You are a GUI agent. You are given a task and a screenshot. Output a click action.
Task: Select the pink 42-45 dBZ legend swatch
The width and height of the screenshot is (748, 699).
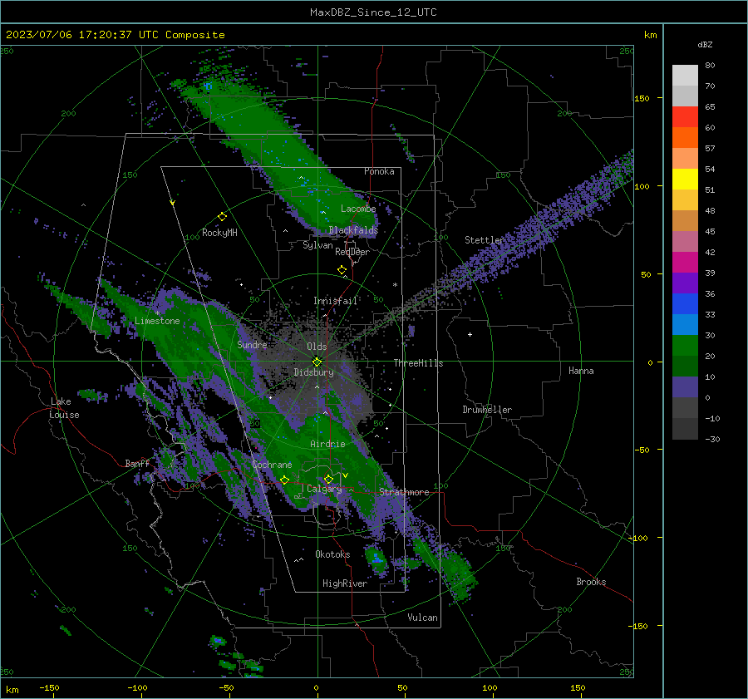(x=685, y=241)
